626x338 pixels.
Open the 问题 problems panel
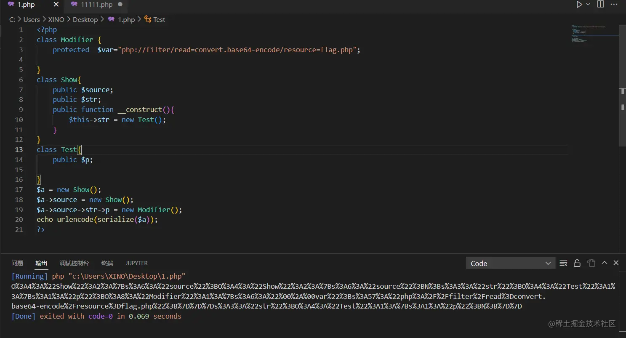click(17, 263)
